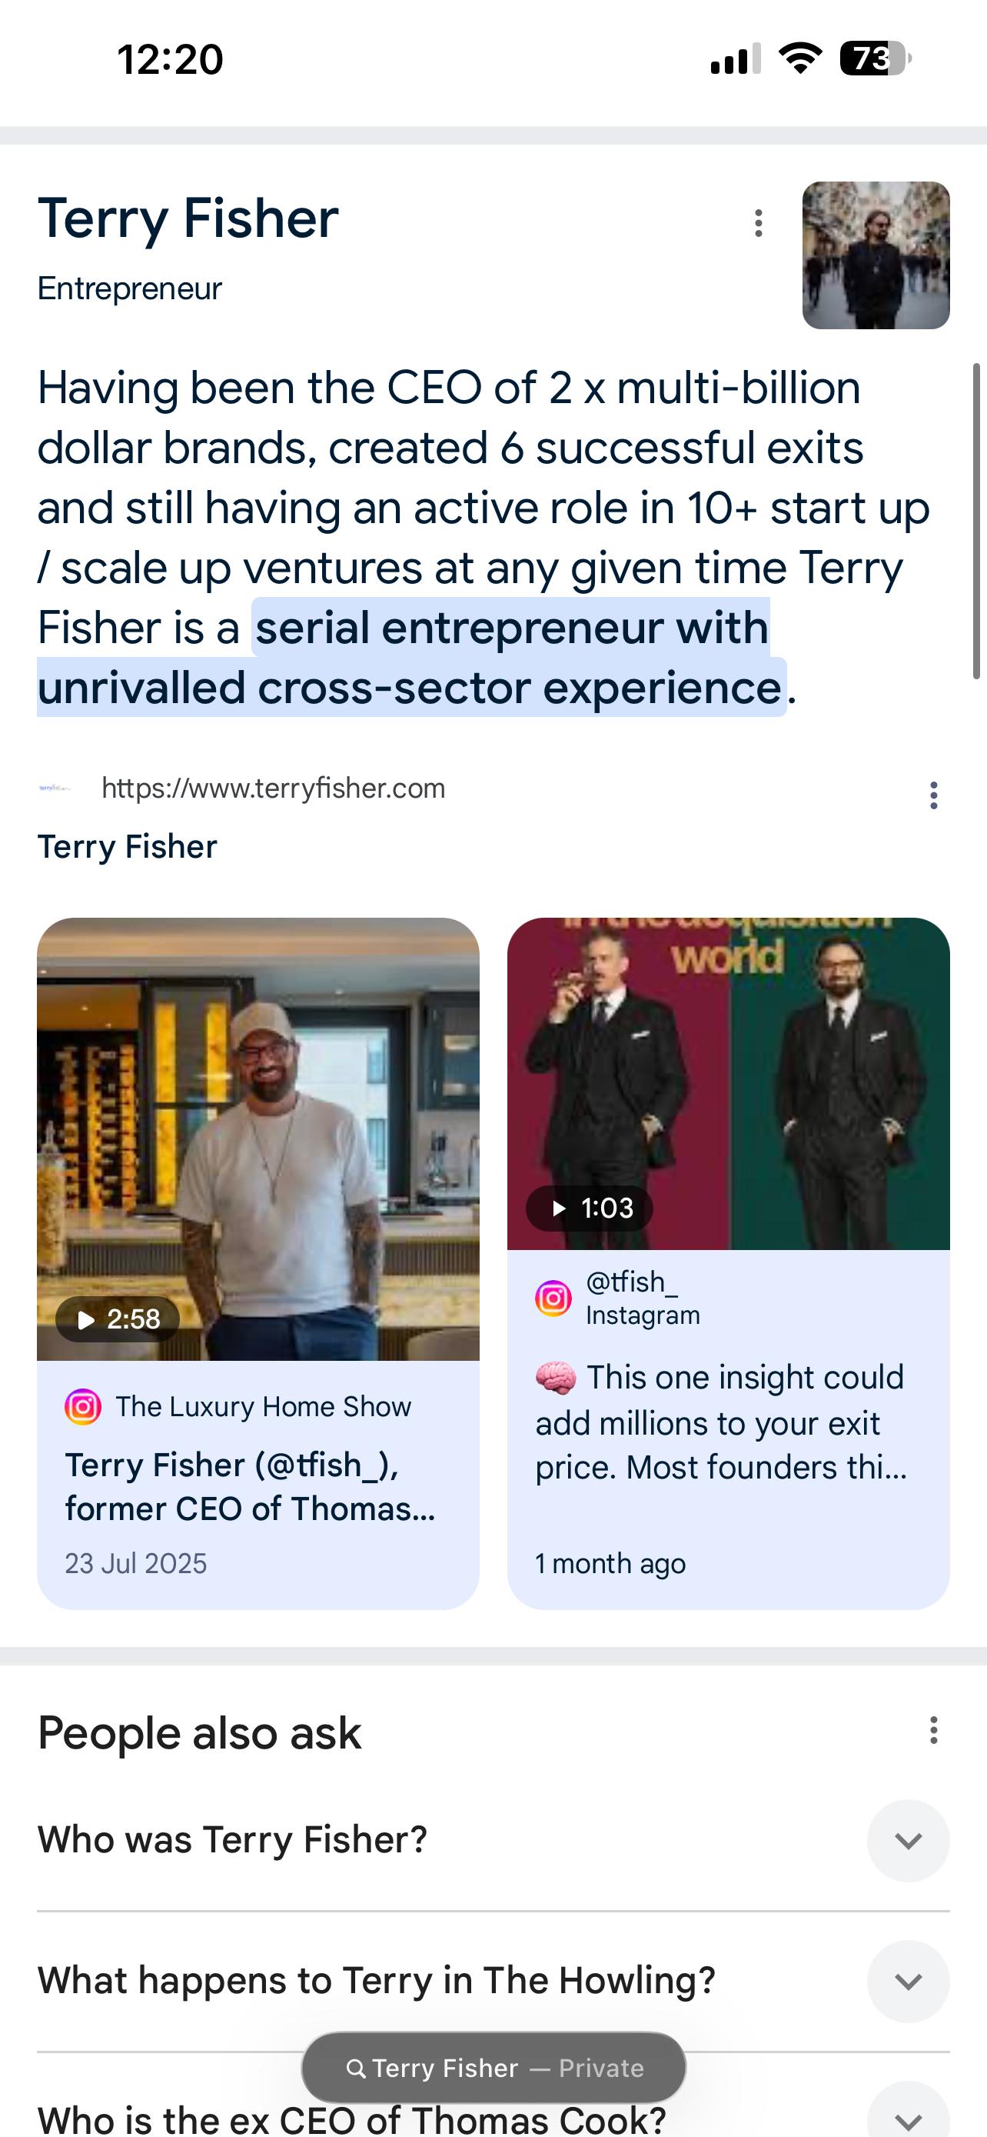Tap Instagram icon beside @tfish_ handle

[x=553, y=1299]
